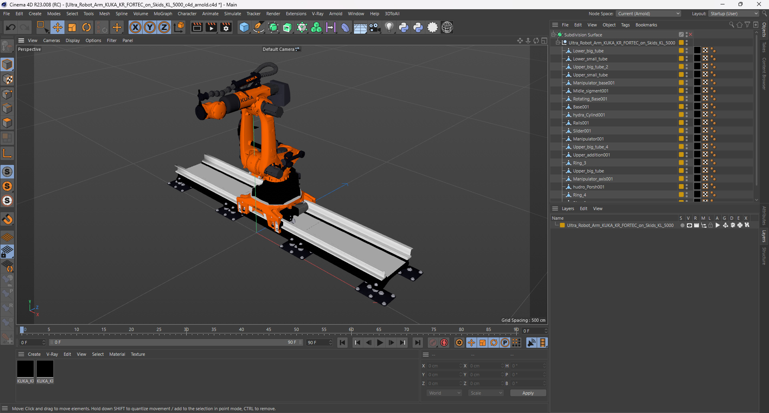
Task: Click the Camera object icon
Action: point(374,27)
